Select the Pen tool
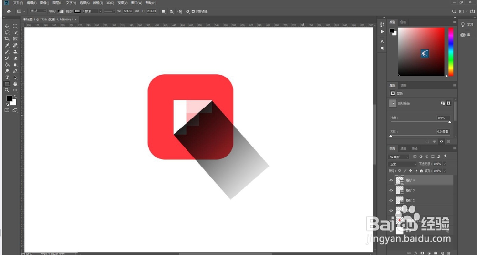Viewport: 477px width, 255px height. (x=15, y=71)
